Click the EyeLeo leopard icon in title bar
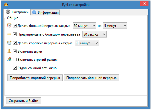151x110 pixels. coord(6,5)
